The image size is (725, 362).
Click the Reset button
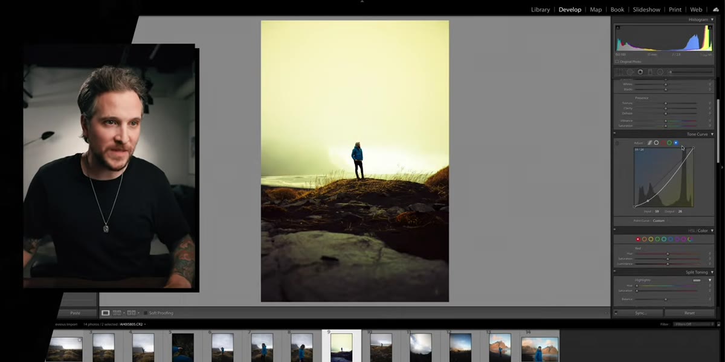pos(689,313)
